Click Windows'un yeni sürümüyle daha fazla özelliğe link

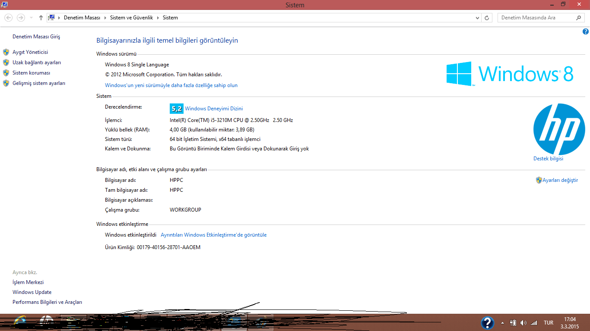tap(171, 85)
